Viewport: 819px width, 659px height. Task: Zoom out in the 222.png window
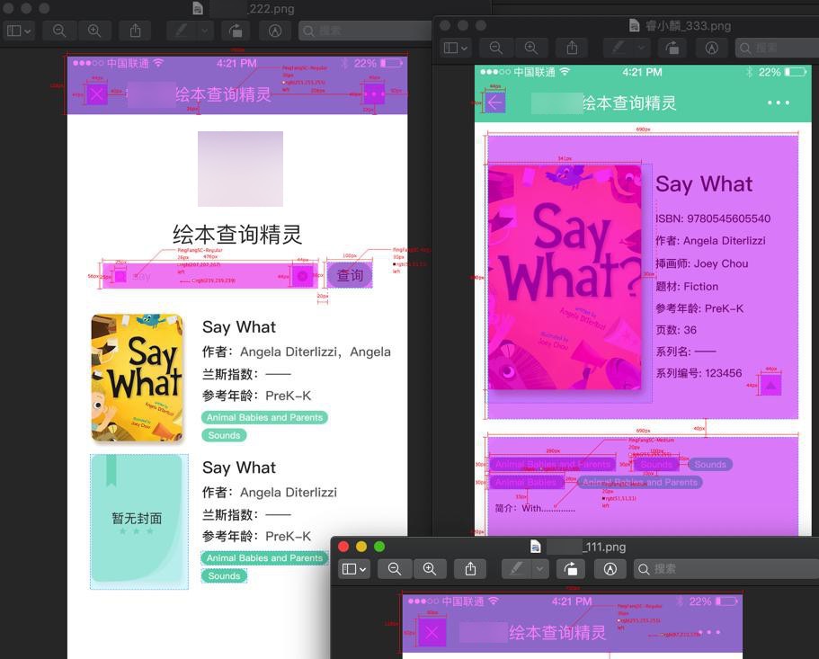click(x=59, y=31)
